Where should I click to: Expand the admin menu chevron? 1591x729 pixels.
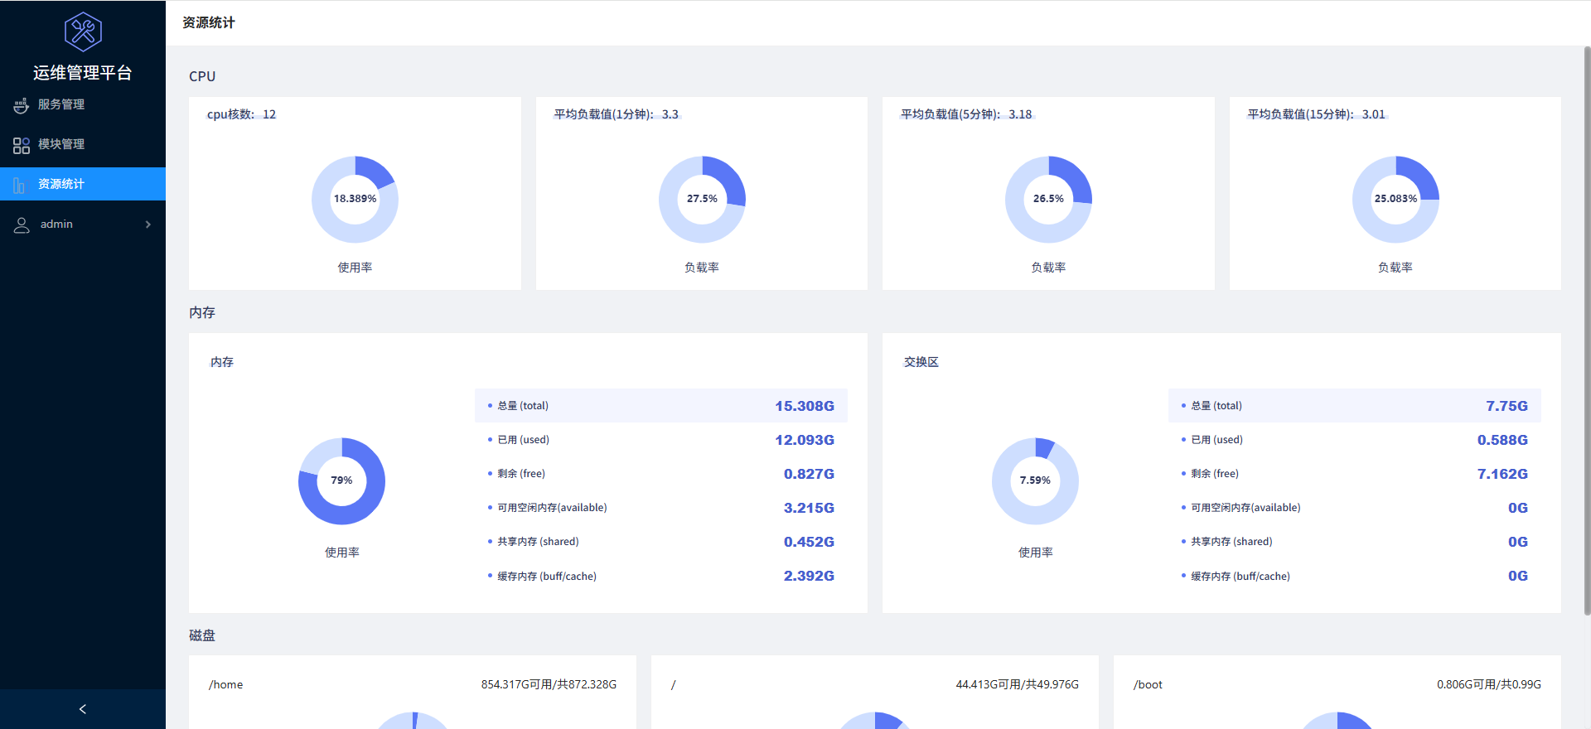coord(148,224)
